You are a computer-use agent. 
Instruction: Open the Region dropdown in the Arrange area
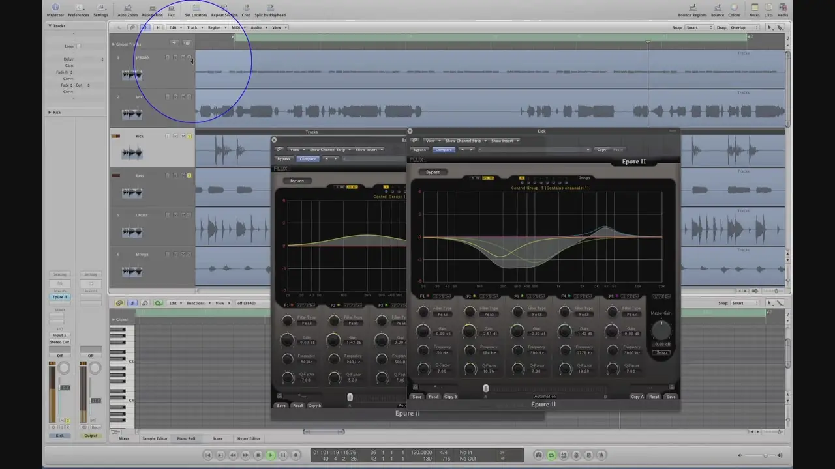[215, 27]
